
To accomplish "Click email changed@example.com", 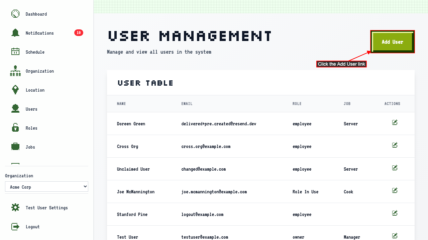I will pyautogui.click(x=204, y=169).
